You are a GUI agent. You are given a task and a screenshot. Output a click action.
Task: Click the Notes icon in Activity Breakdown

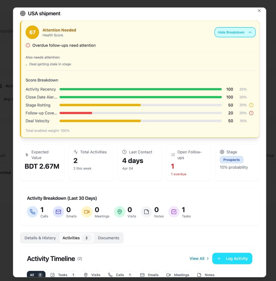click(146, 212)
